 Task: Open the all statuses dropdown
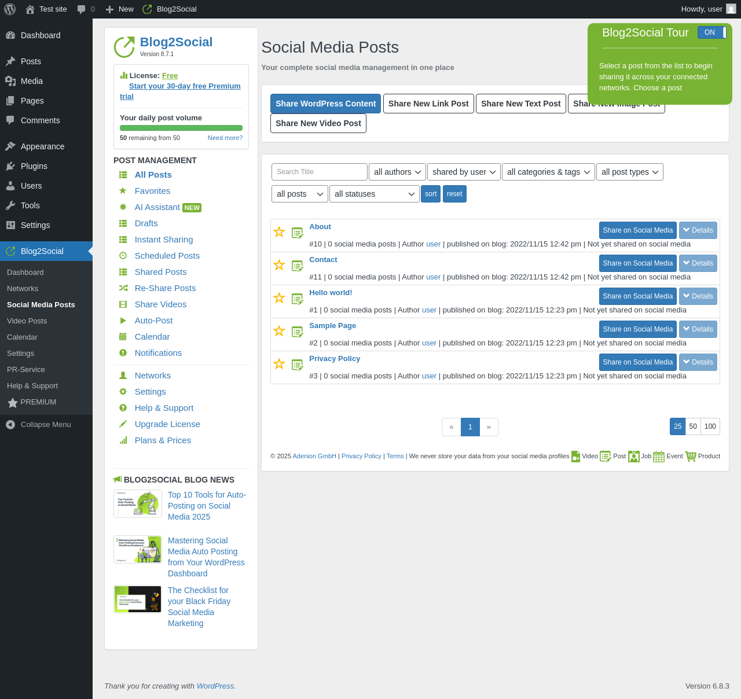pyautogui.click(x=375, y=194)
